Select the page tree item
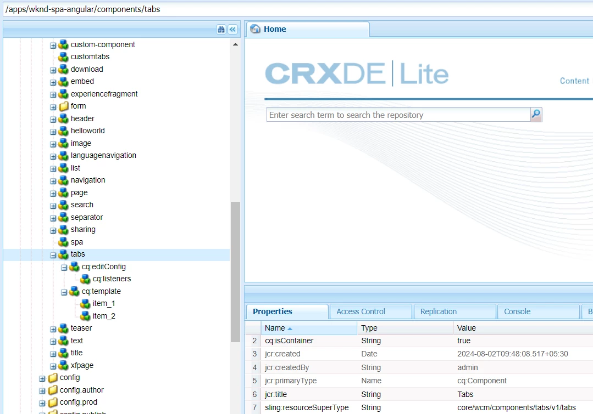This screenshot has width=593, height=414. [x=79, y=192]
